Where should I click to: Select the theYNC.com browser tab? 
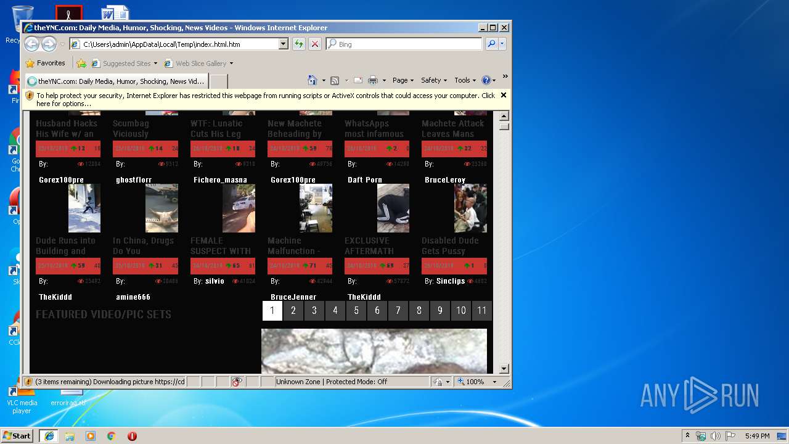coord(116,81)
